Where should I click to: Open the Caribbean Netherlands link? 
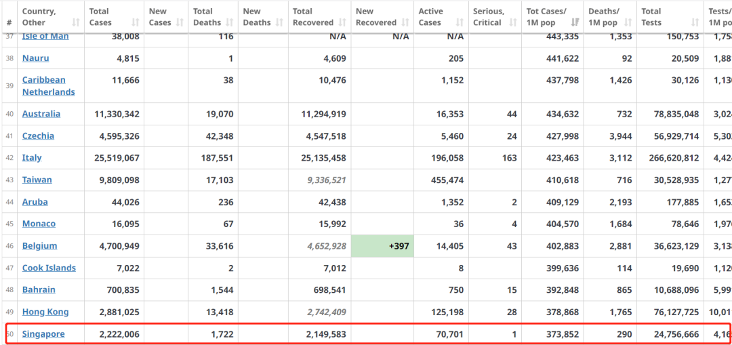coord(49,86)
